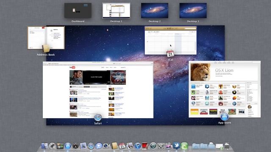Launch iMovie star icon in Dock
Image resolution: width=271 pixels, height=152 pixels.
click(169, 146)
